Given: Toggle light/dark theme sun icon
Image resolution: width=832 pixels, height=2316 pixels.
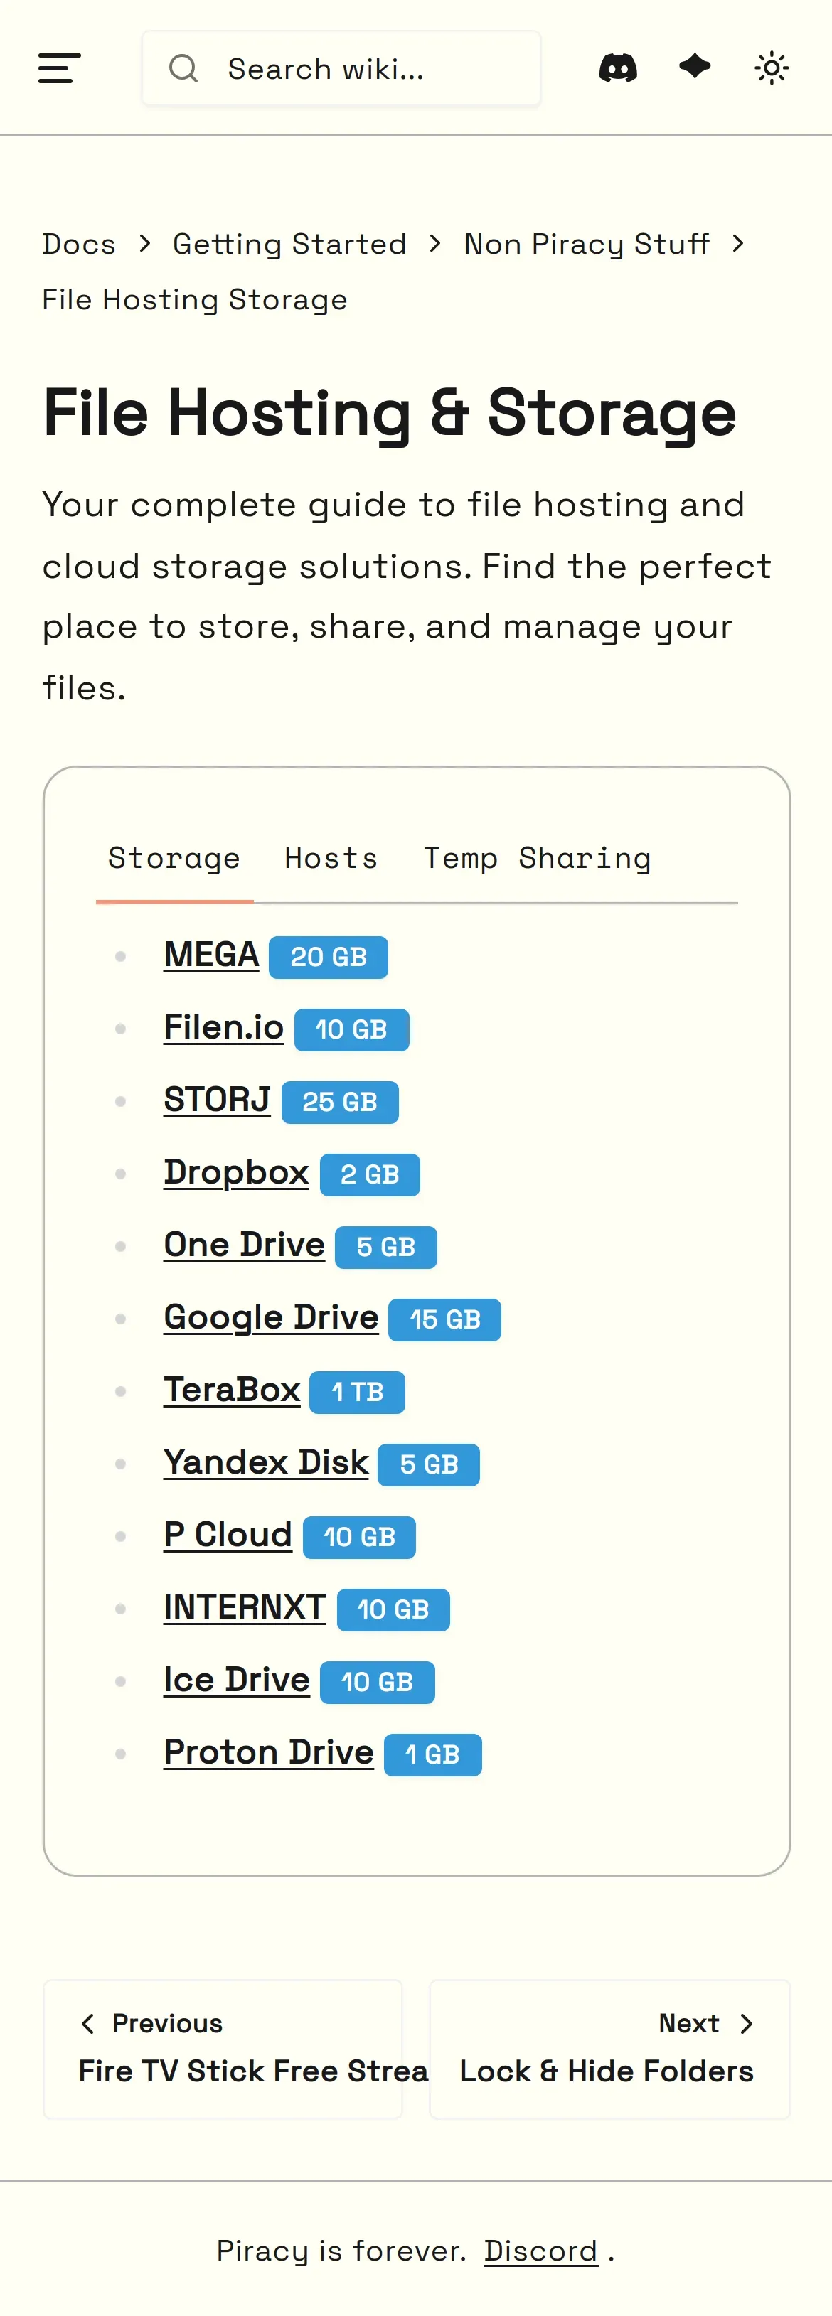Looking at the screenshot, I should [771, 68].
